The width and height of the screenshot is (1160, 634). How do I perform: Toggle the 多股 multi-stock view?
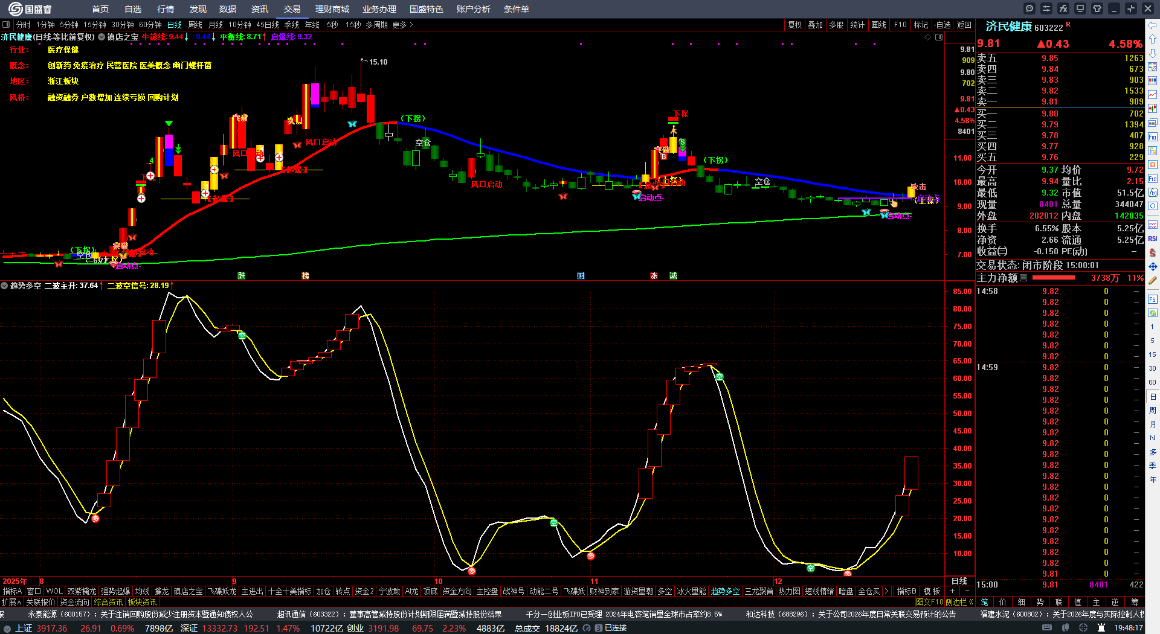836,25
